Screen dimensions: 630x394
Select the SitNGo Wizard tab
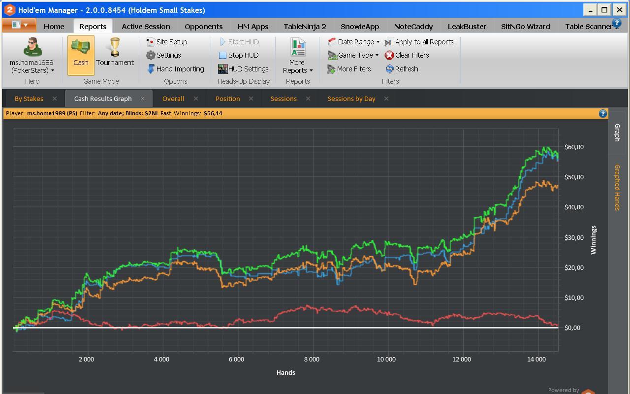click(526, 27)
